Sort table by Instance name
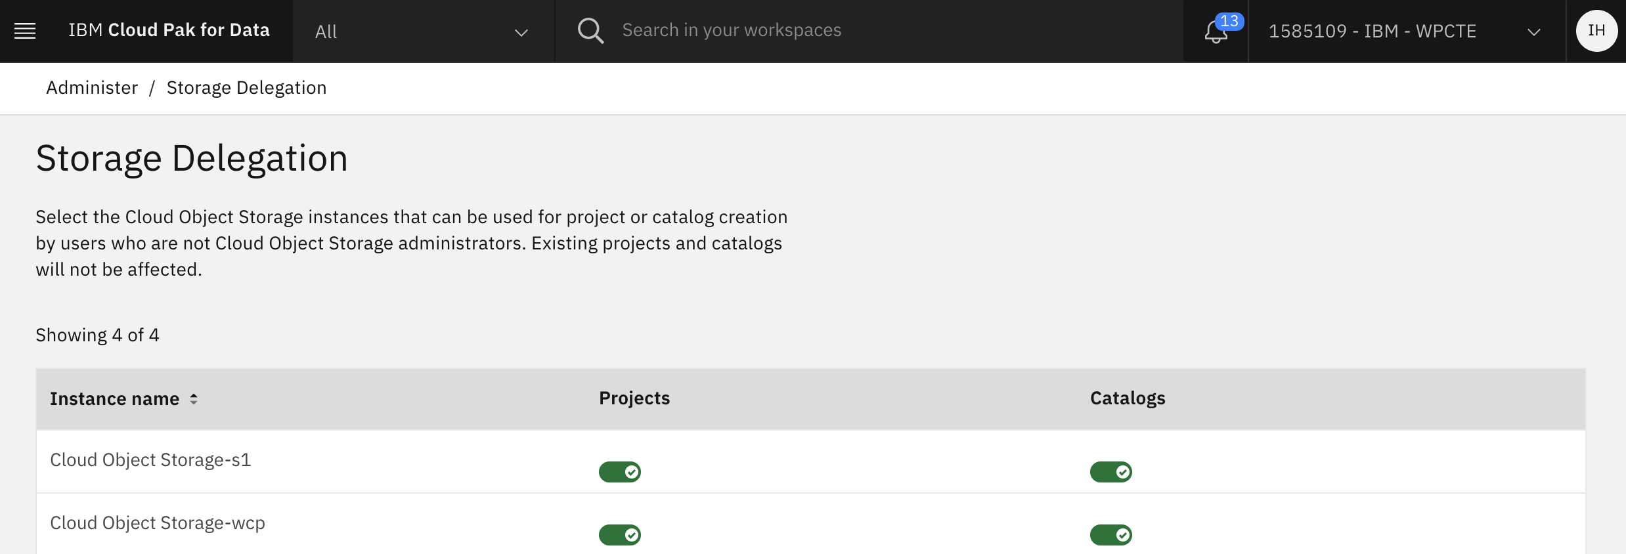Viewport: 1626px width, 554px height. coord(124,399)
